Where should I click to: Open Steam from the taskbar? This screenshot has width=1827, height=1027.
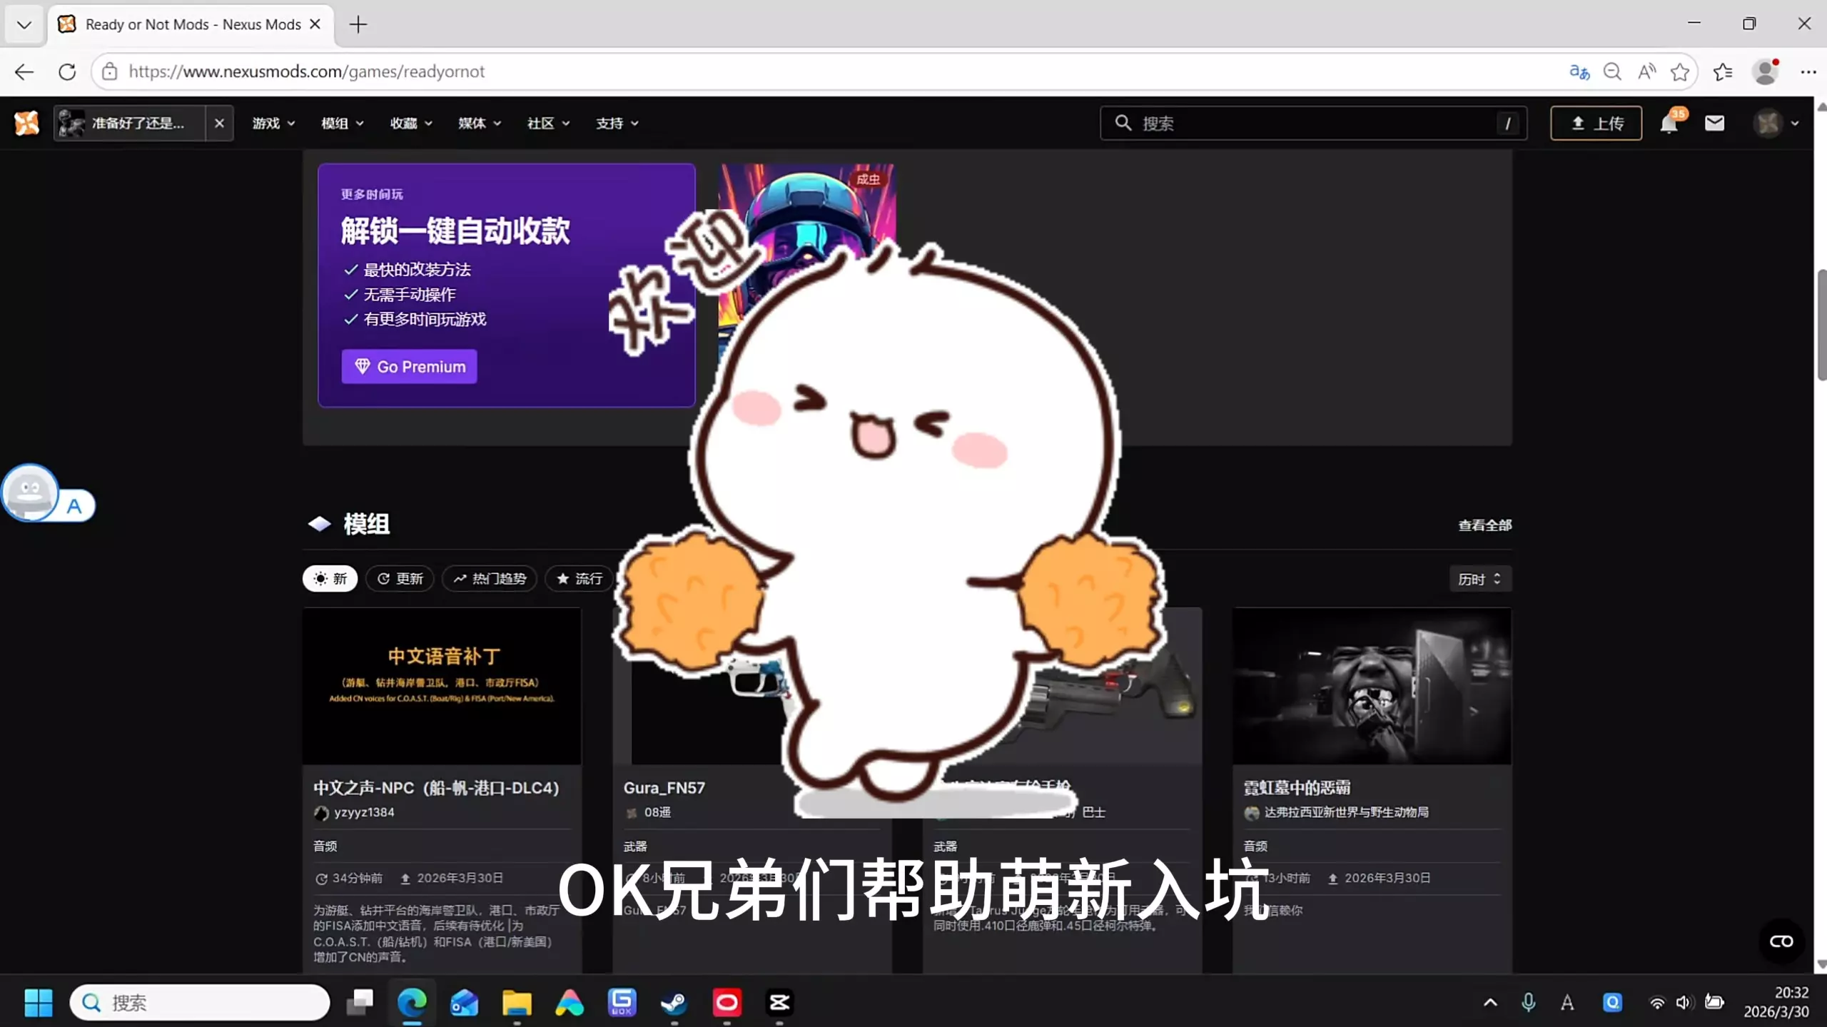(674, 1003)
